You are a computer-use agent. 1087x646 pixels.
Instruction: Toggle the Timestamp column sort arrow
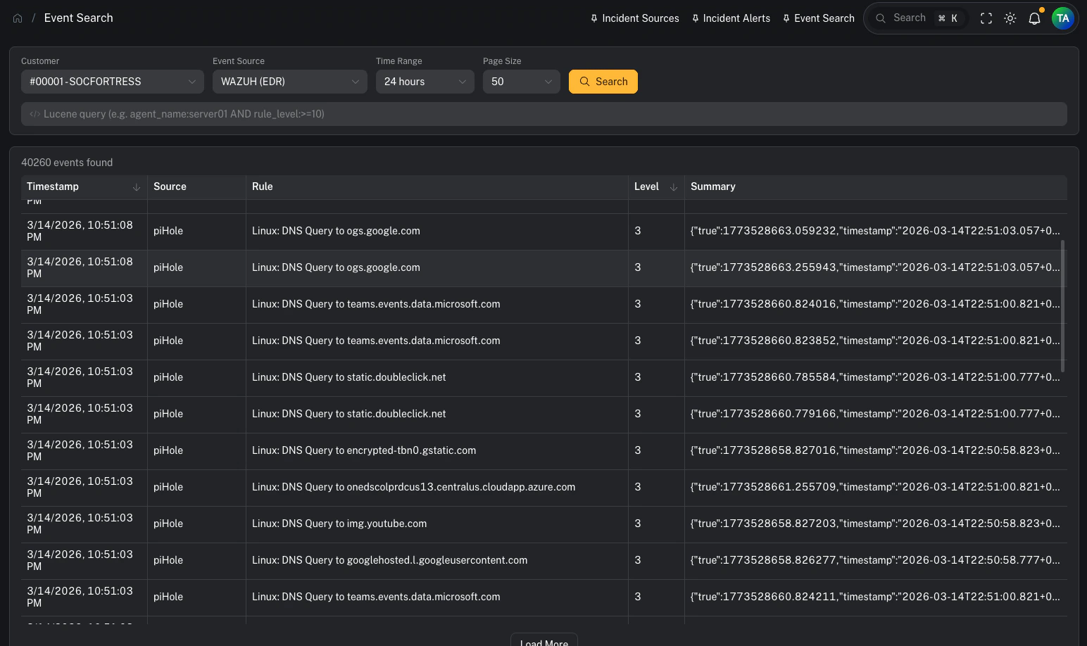click(136, 187)
